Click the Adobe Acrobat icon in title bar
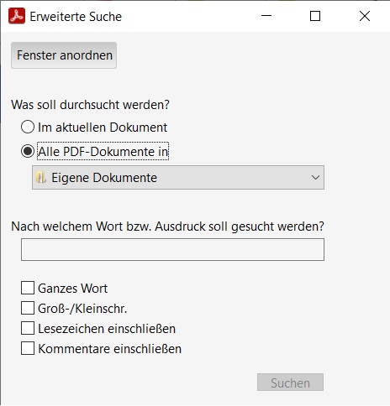This screenshot has width=390, height=406. coord(17,16)
